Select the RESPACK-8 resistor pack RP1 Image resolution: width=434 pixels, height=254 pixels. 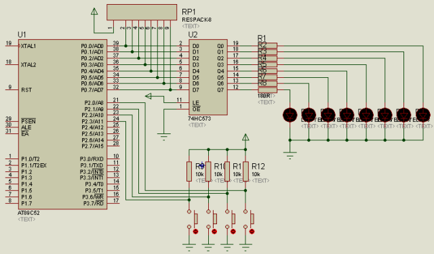[142, 12]
